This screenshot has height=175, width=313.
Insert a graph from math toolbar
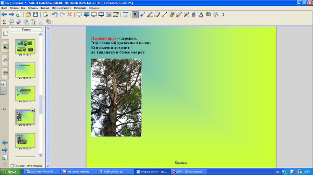click(41, 22)
